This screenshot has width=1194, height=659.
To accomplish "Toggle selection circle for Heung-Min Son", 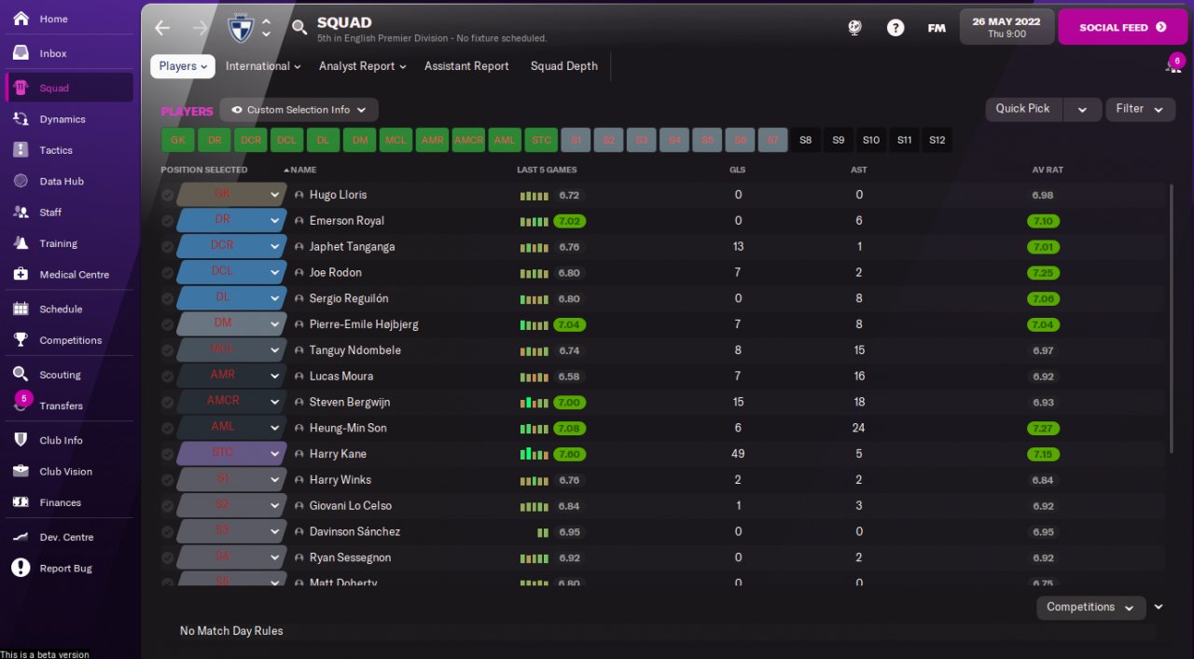I will click(167, 429).
